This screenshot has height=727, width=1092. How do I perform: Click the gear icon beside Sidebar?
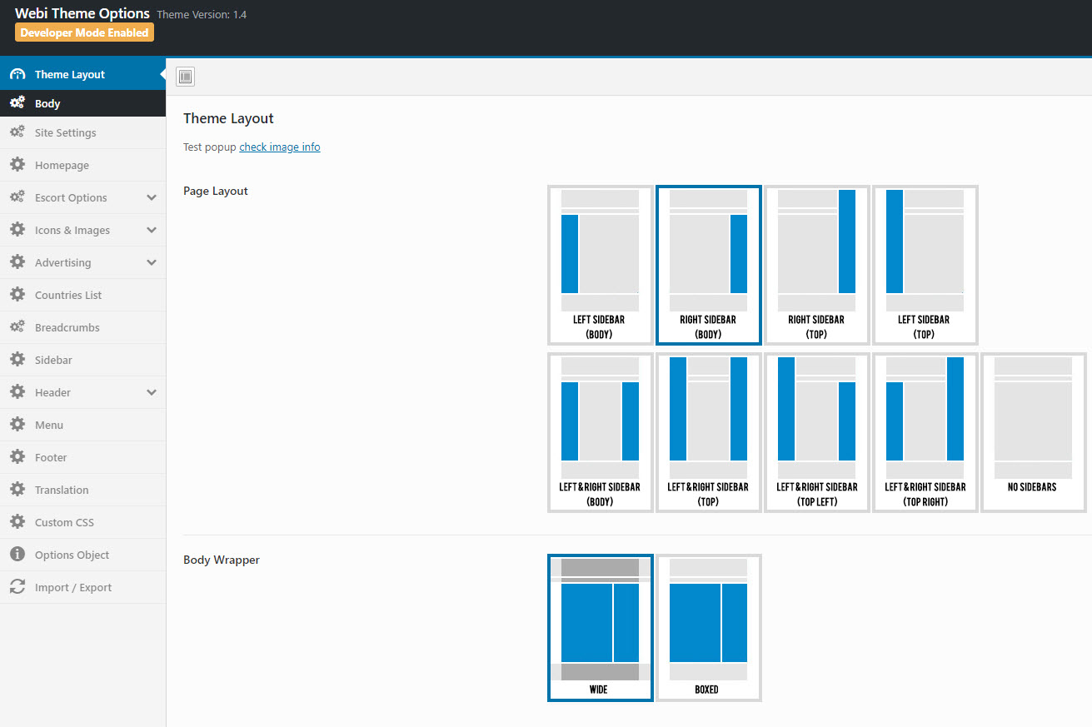coord(17,360)
